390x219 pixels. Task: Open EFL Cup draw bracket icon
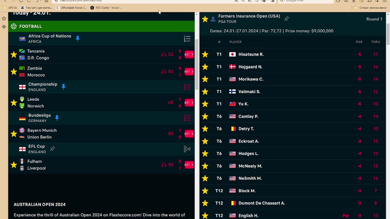187,149
